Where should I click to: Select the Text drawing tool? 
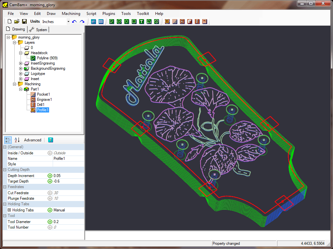(x=141, y=22)
